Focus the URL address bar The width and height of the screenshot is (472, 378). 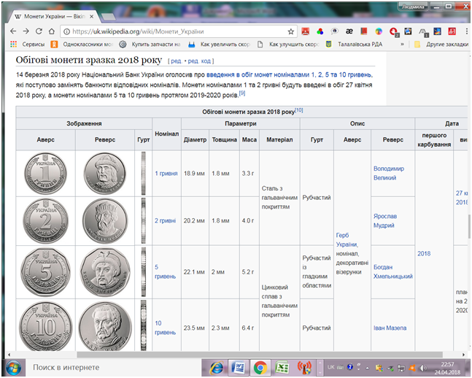point(177,31)
